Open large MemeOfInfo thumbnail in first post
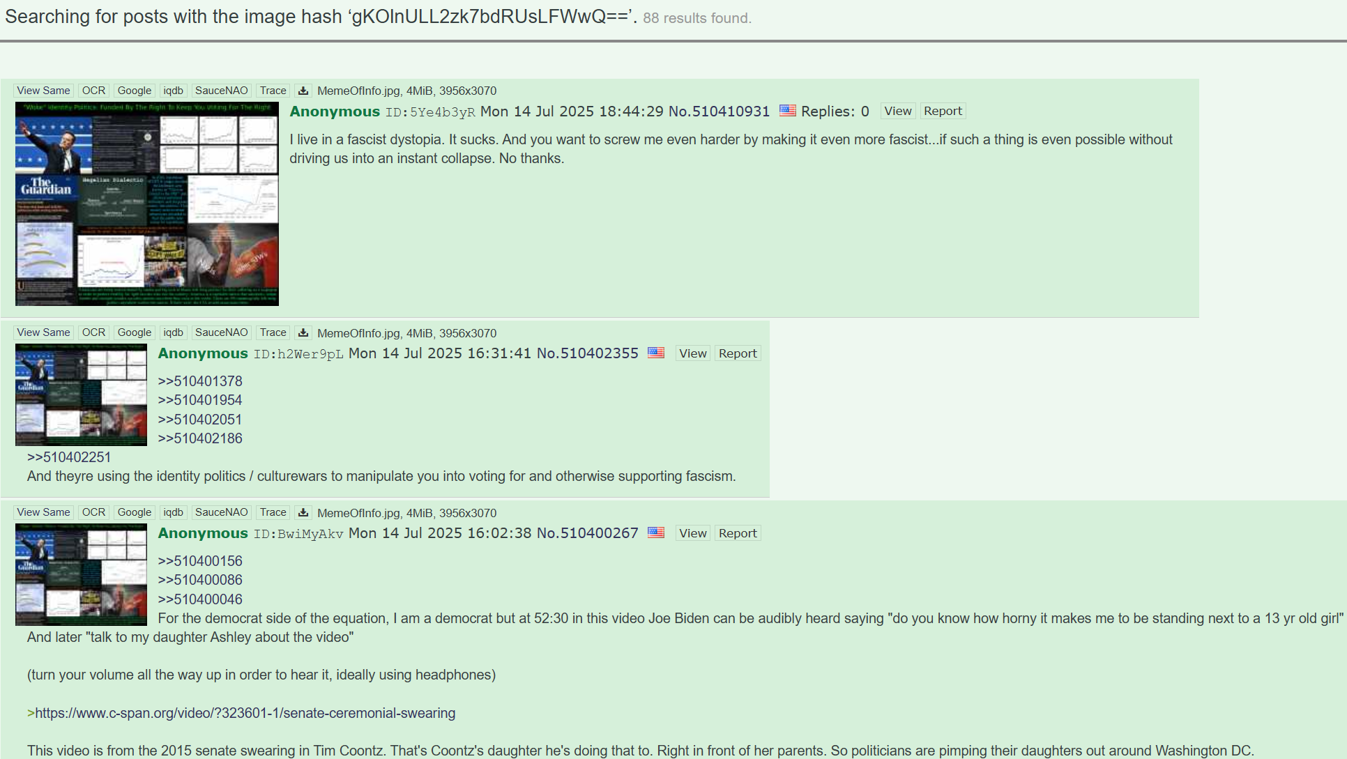 pyautogui.click(x=147, y=204)
